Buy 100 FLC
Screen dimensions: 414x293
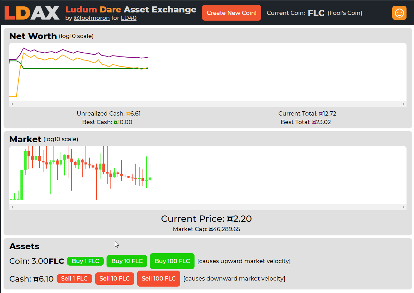[x=172, y=261]
